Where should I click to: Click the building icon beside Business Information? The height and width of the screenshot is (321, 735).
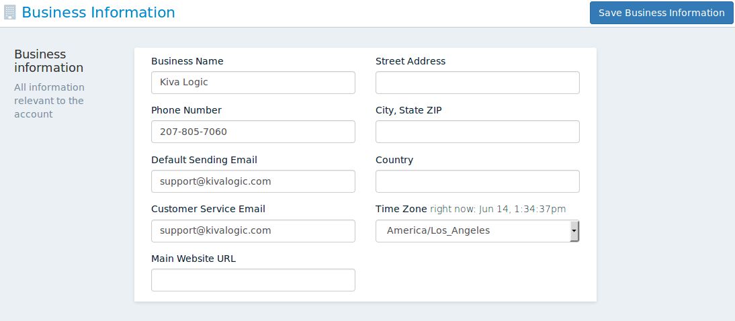(10, 12)
